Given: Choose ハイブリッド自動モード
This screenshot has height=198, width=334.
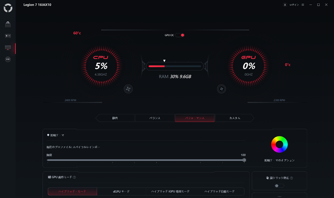Looking at the screenshot, I should 220,191.
